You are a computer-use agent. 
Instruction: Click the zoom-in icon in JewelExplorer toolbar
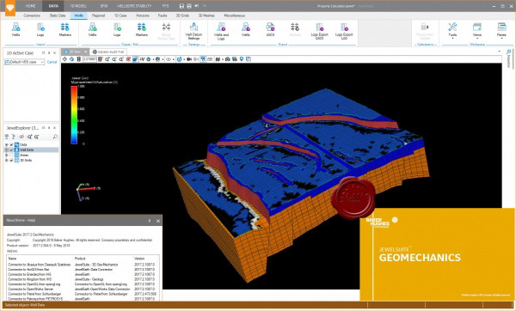[x=29, y=137]
